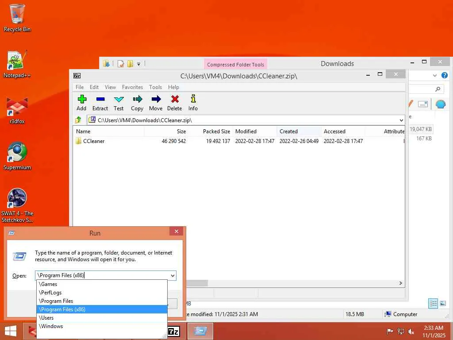Click the horizontal scrollbar right arrow in 7-Zip
This screenshot has height=340, width=453.
(x=400, y=283)
